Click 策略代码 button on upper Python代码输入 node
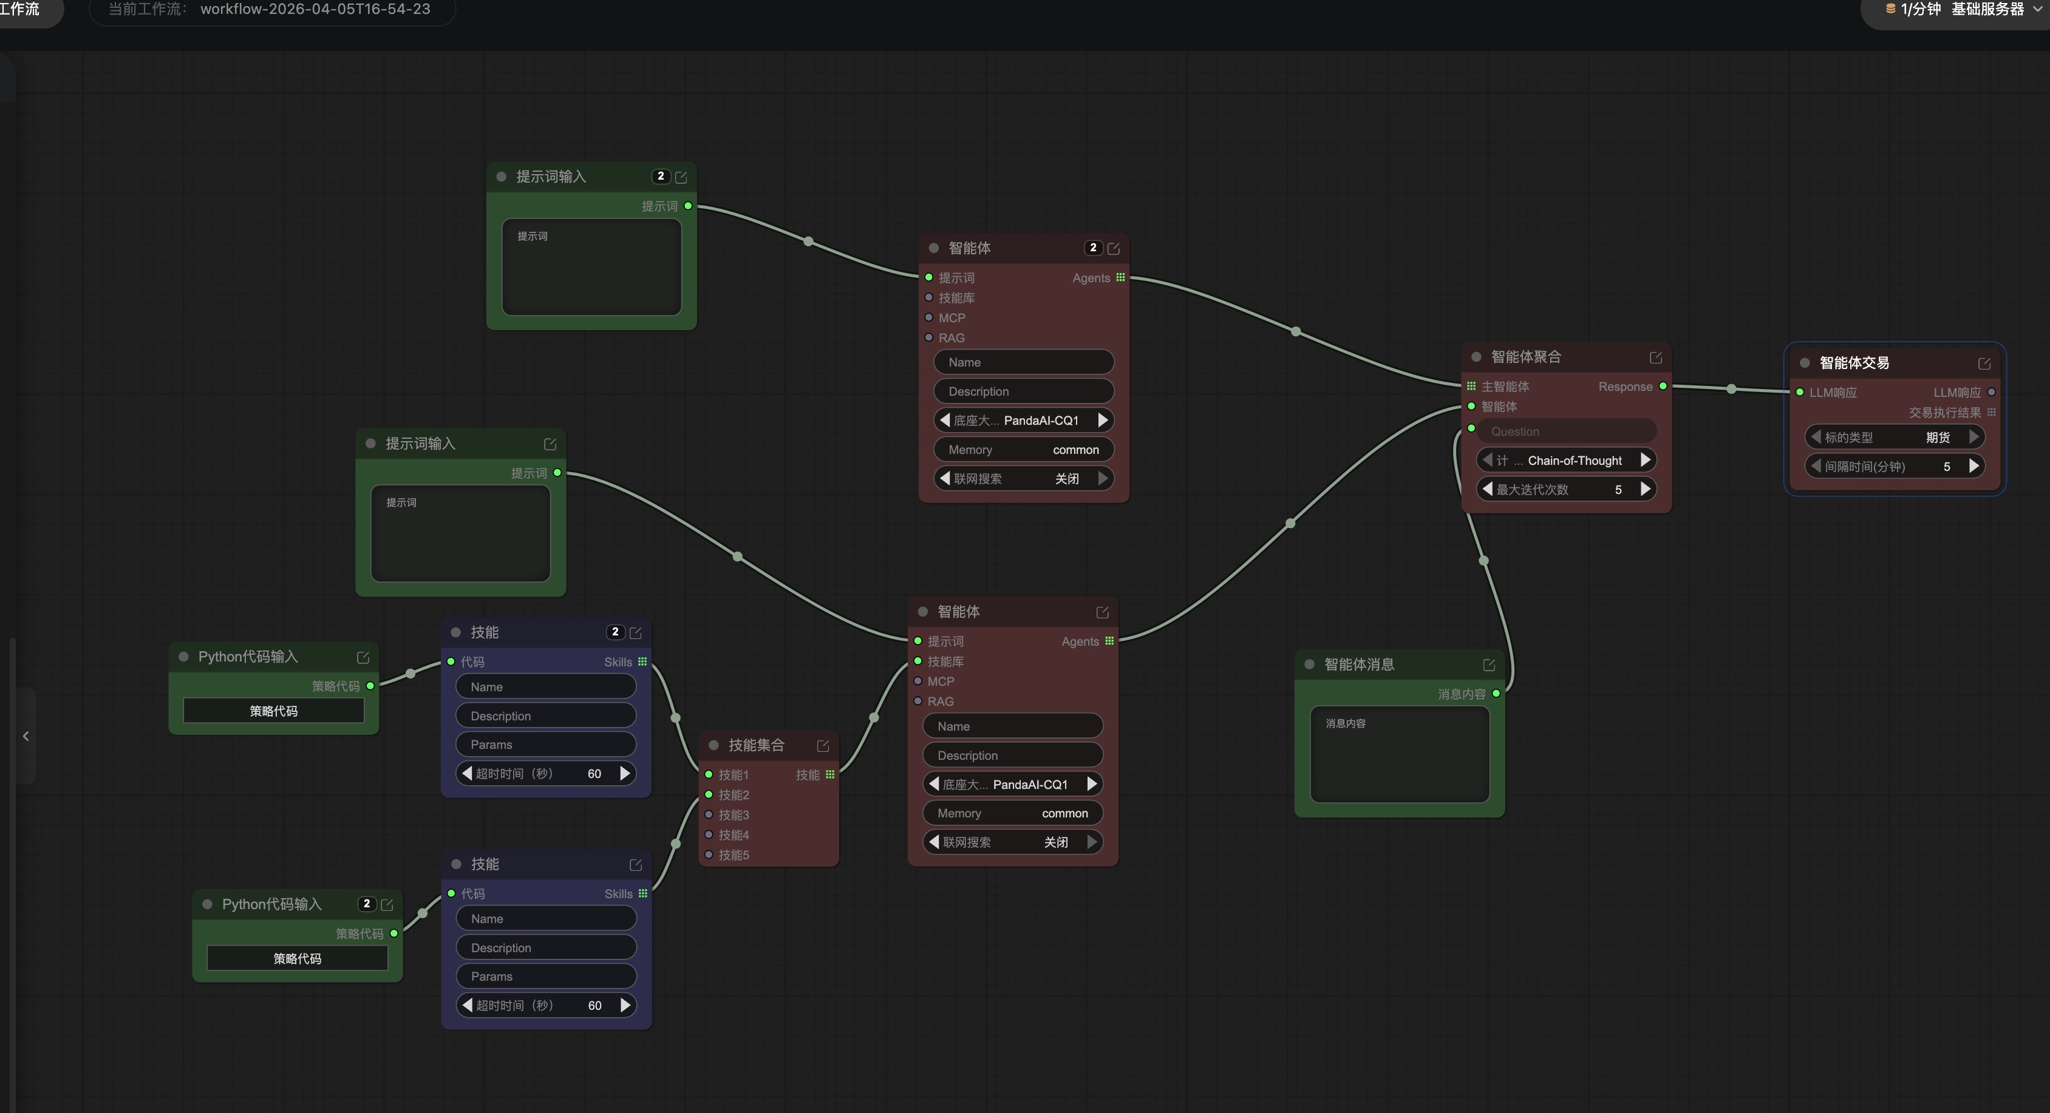Screen dimensions: 2050x1113 [273, 711]
